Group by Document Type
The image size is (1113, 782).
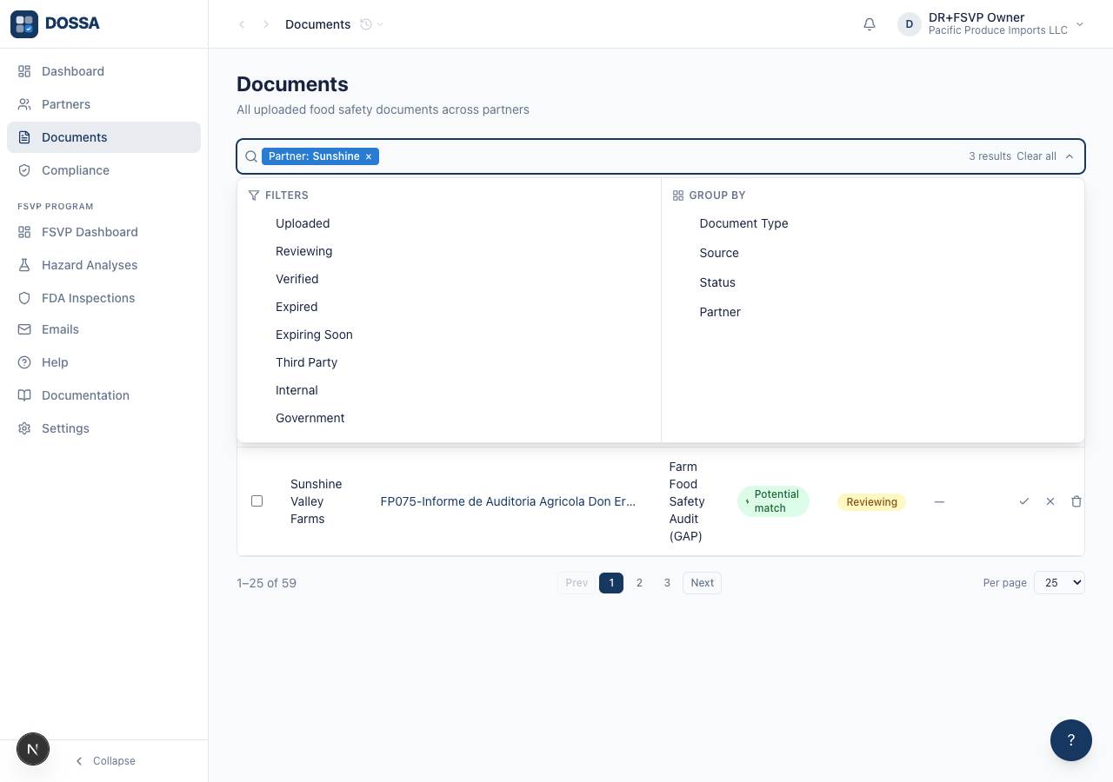(743, 223)
